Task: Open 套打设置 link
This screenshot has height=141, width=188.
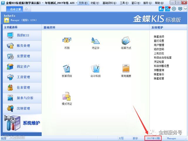Action: click(x=159, y=41)
